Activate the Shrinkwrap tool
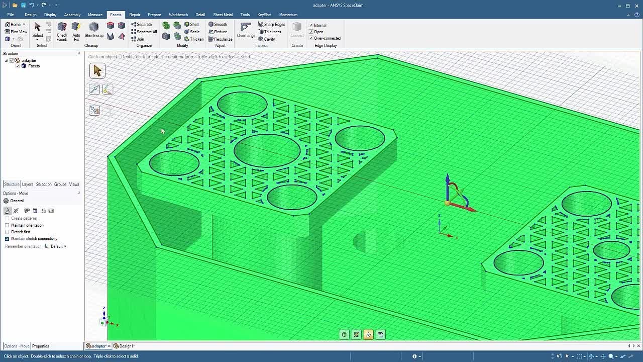The height and width of the screenshot is (362, 643). click(x=94, y=30)
